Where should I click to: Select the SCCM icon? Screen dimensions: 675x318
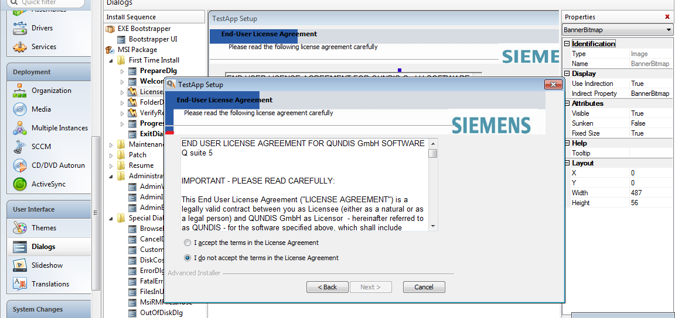point(20,147)
